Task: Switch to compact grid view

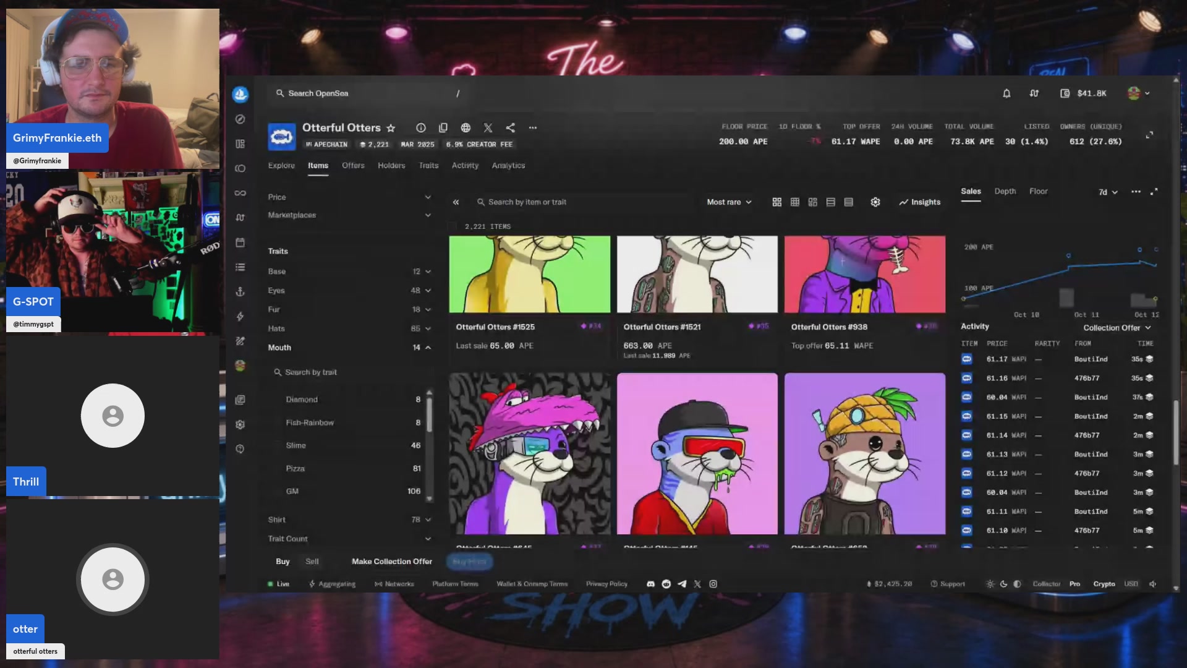Action: (795, 202)
